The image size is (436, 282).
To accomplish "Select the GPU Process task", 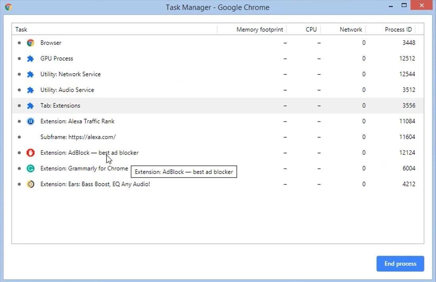I will pyautogui.click(x=218, y=59).
